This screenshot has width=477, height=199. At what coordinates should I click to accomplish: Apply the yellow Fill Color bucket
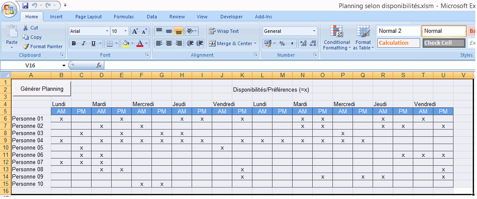coord(125,43)
